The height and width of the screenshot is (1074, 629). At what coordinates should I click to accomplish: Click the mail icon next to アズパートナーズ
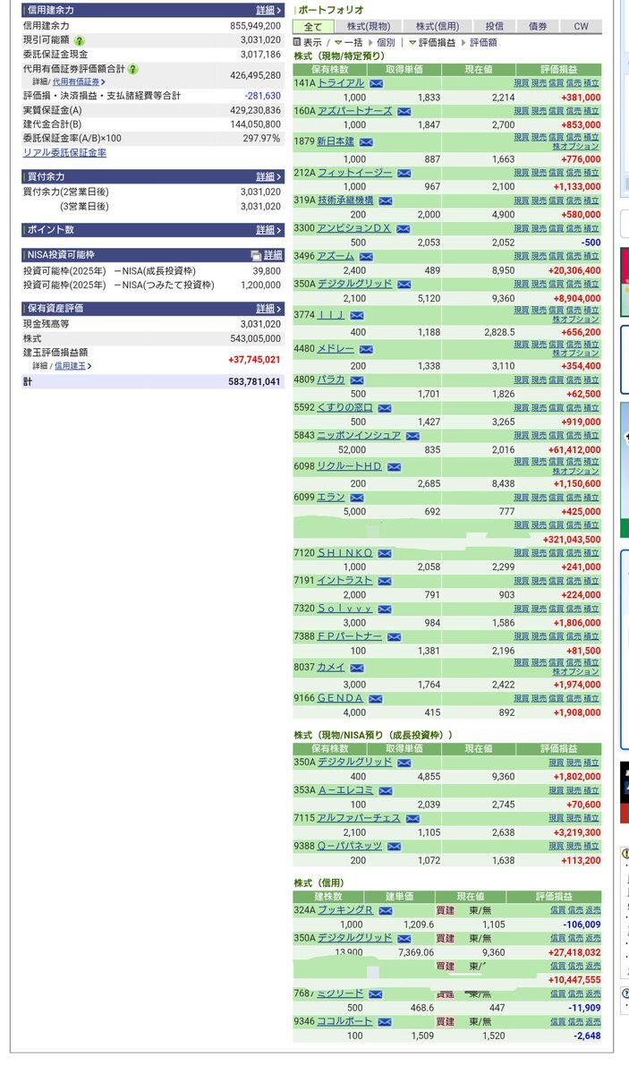404,111
